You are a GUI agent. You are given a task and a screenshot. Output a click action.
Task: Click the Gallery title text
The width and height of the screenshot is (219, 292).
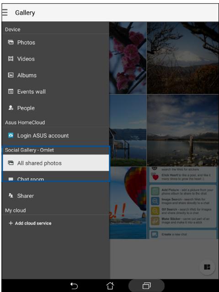(25, 13)
